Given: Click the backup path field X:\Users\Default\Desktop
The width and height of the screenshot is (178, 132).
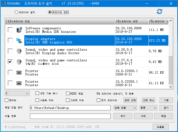Looking at the screenshot, I should click(x=70, y=108).
